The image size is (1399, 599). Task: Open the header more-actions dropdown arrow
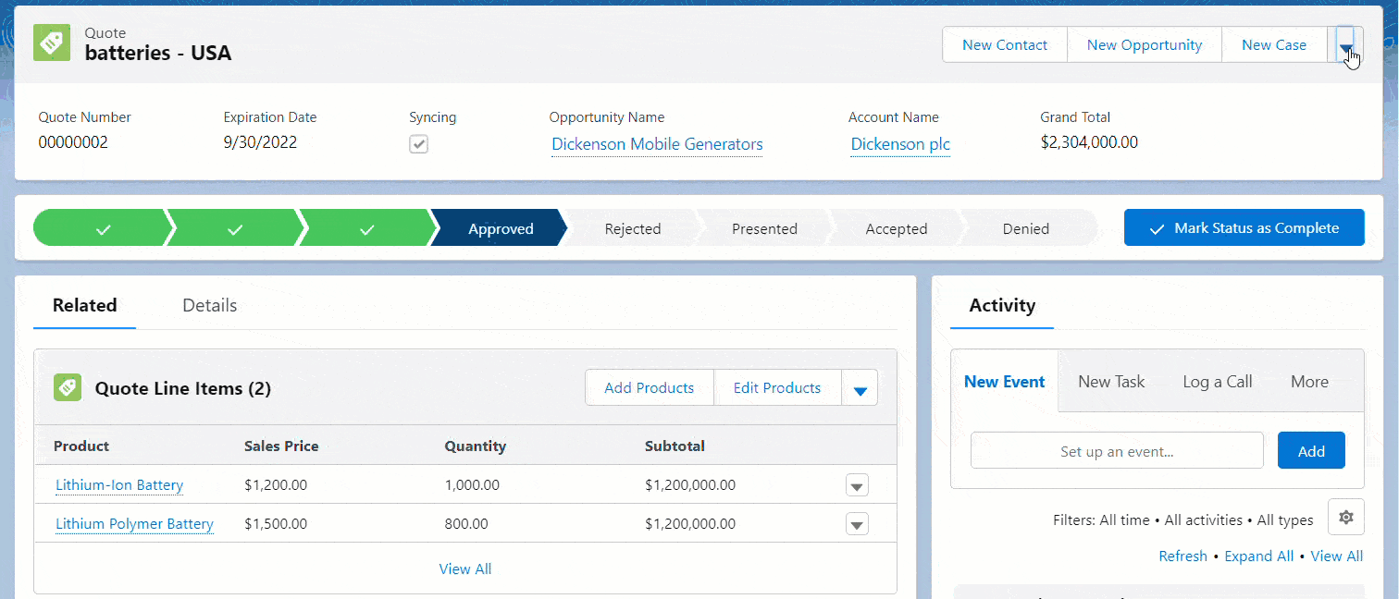click(x=1346, y=44)
